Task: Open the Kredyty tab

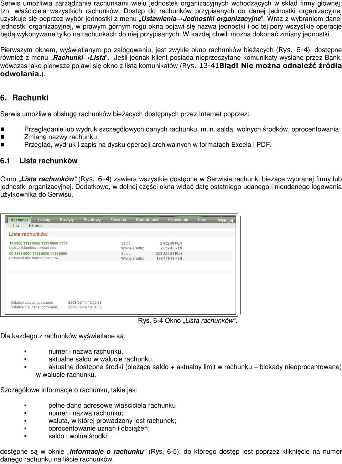Action: [x=67, y=220]
